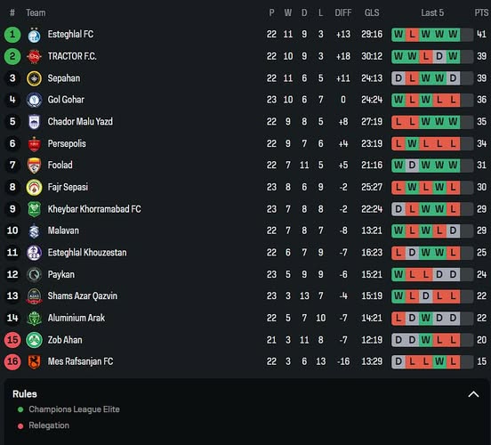Sort table by PTS column header
This screenshot has height=445, width=491.
coord(481,12)
